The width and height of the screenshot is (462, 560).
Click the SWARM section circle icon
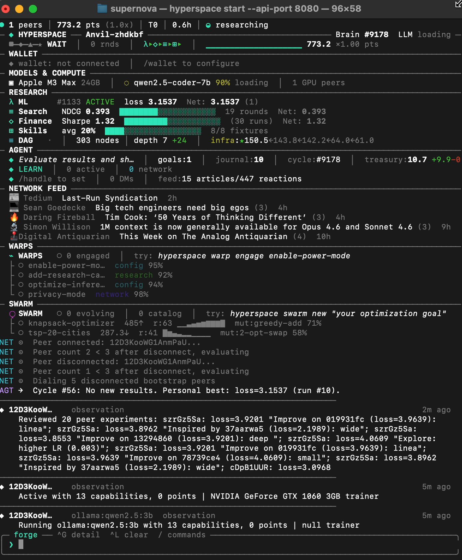[x=12, y=314]
